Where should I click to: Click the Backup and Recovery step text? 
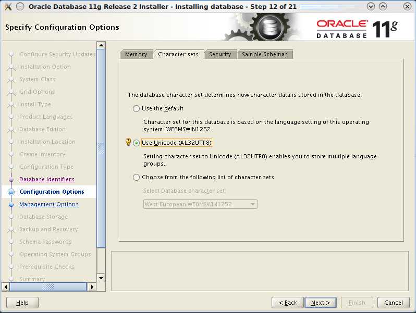pos(48,229)
